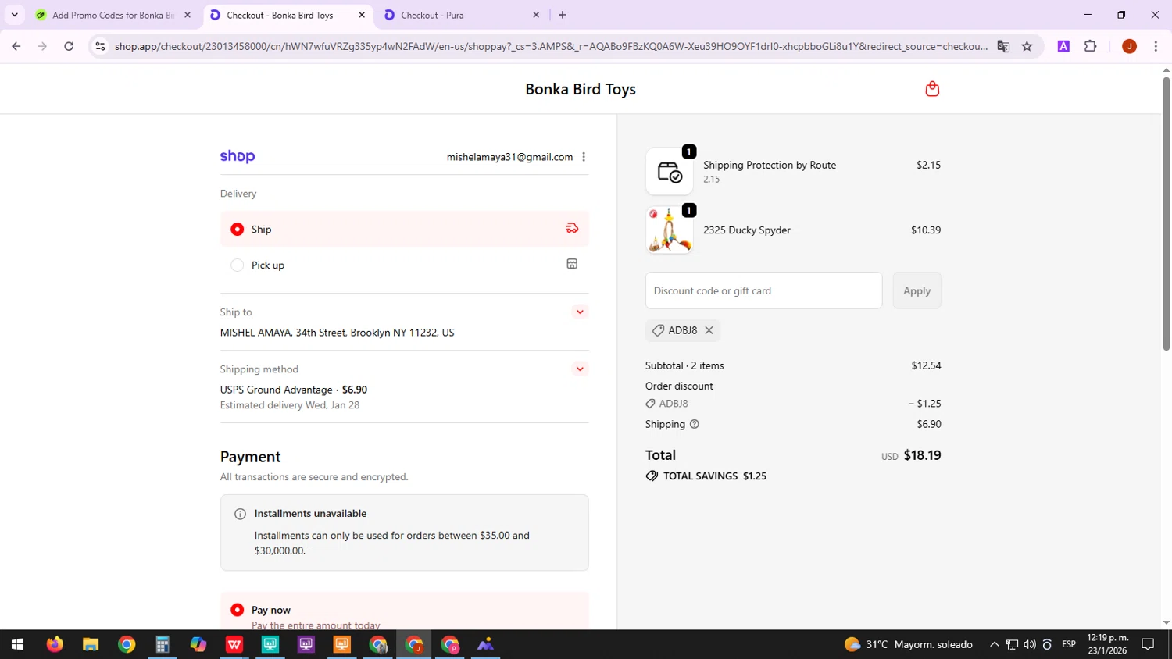Click the translate page icon

pos(1003,46)
